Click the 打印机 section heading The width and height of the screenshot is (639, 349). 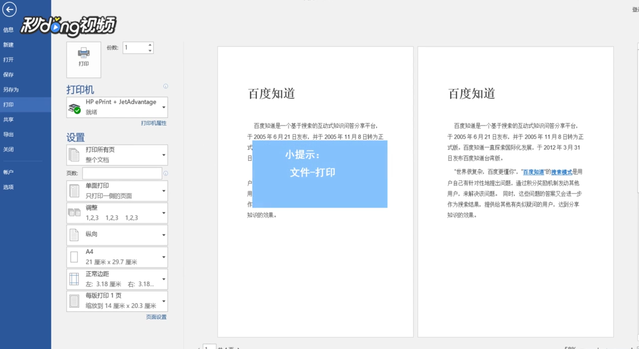coord(80,89)
